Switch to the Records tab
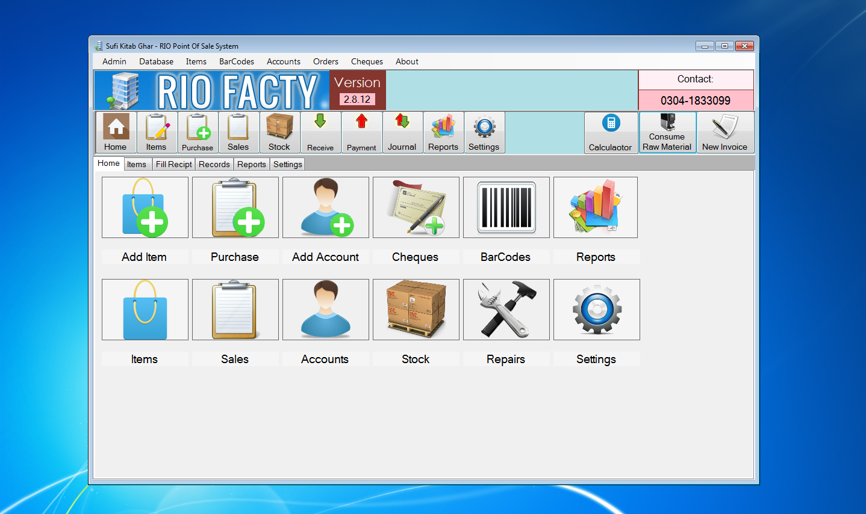This screenshot has height=514, width=866. point(214,164)
